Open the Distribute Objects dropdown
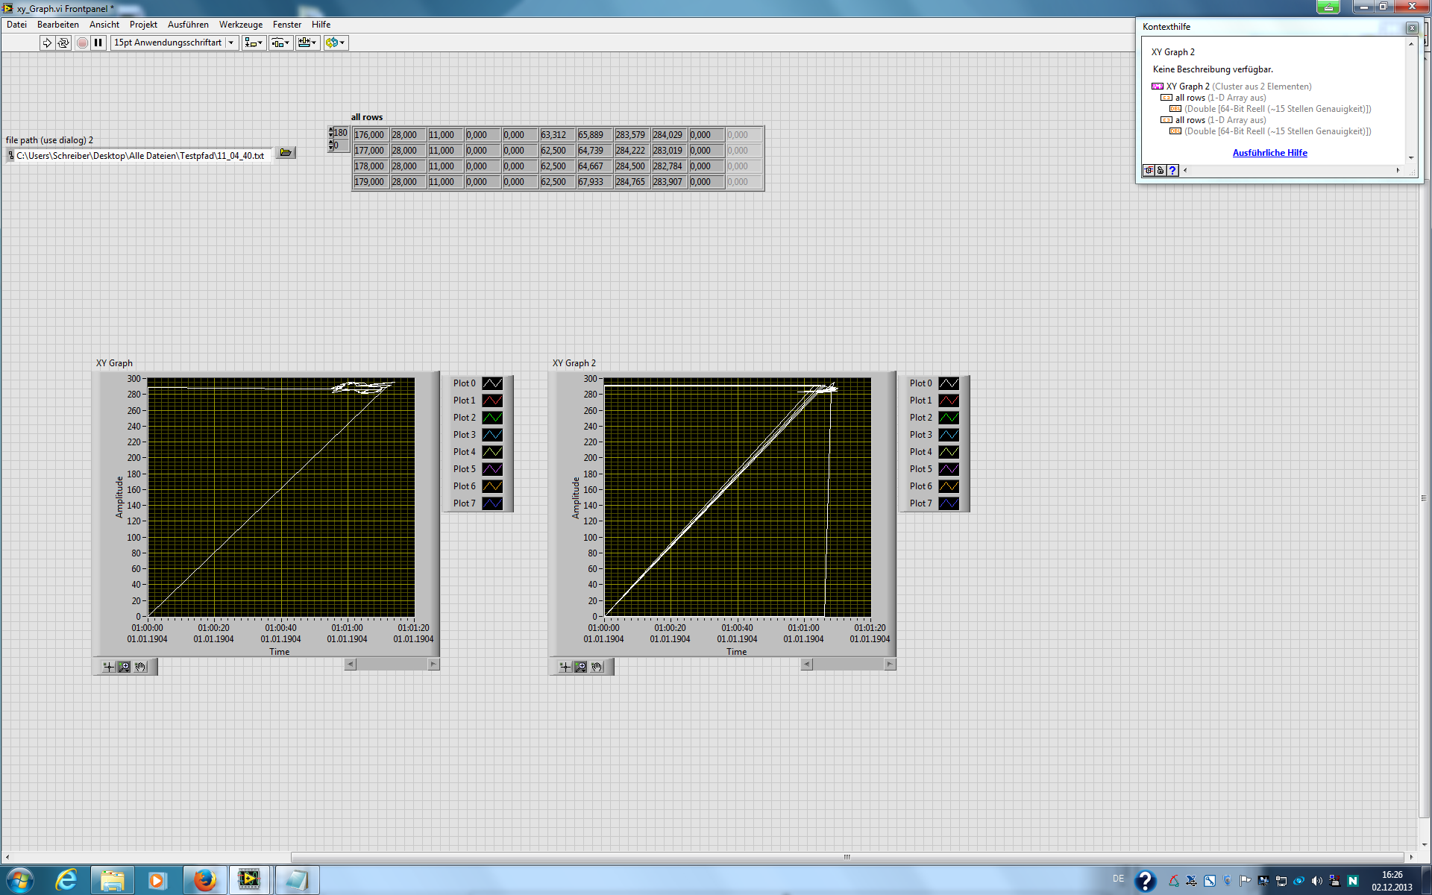Screen dimensions: 1432x895 280,43
